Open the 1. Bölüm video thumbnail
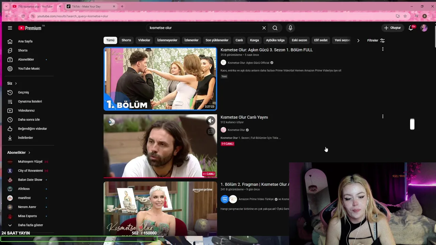Viewport: 436px width, 245px height. (x=160, y=79)
